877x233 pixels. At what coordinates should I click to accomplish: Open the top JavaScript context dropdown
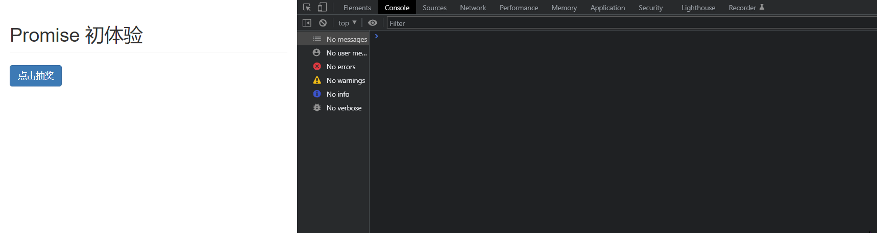pyautogui.click(x=347, y=23)
